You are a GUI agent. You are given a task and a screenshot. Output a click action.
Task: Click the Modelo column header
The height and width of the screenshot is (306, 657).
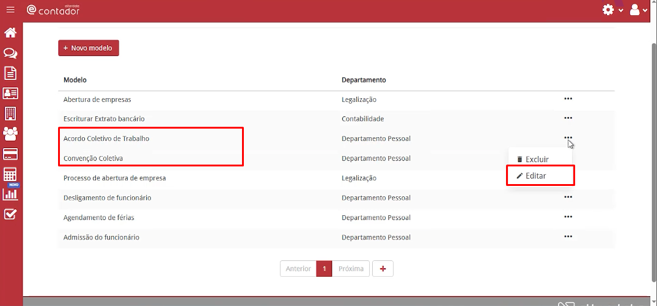[75, 80]
